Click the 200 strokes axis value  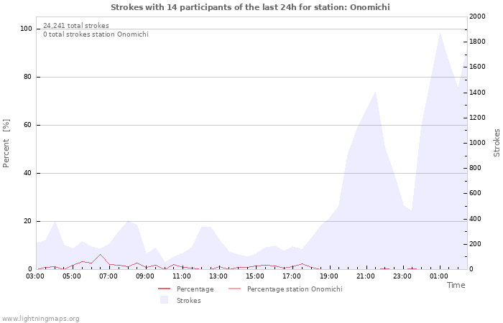[x=475, y=244]
